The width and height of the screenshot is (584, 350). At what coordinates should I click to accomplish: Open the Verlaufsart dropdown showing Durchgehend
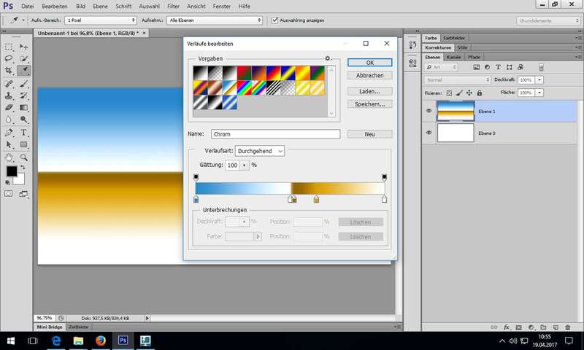[x=259, y=151]
